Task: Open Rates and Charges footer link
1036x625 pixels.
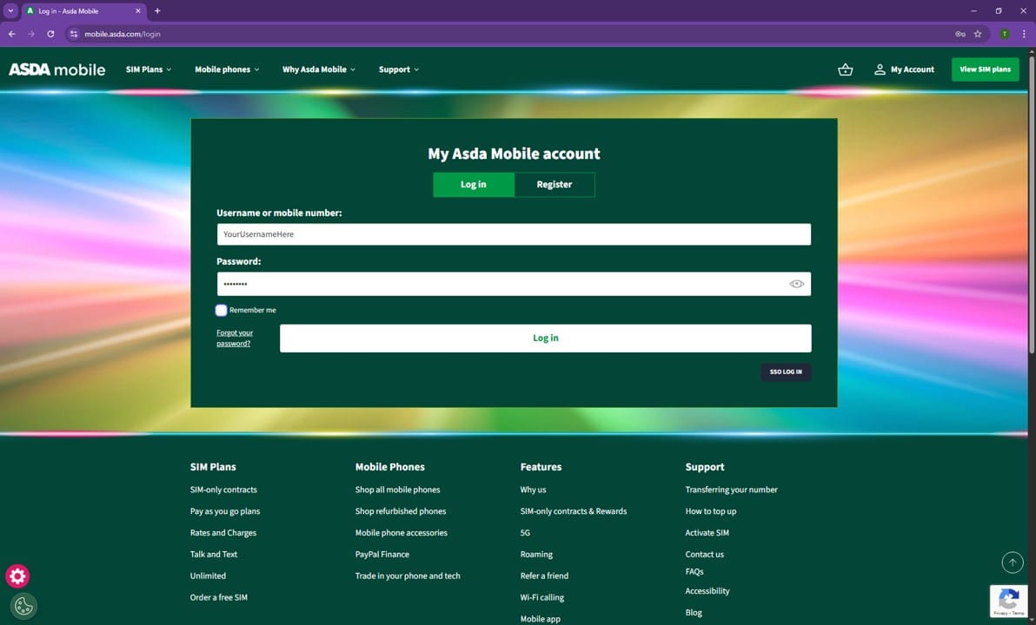Action: tap(223, 533)
